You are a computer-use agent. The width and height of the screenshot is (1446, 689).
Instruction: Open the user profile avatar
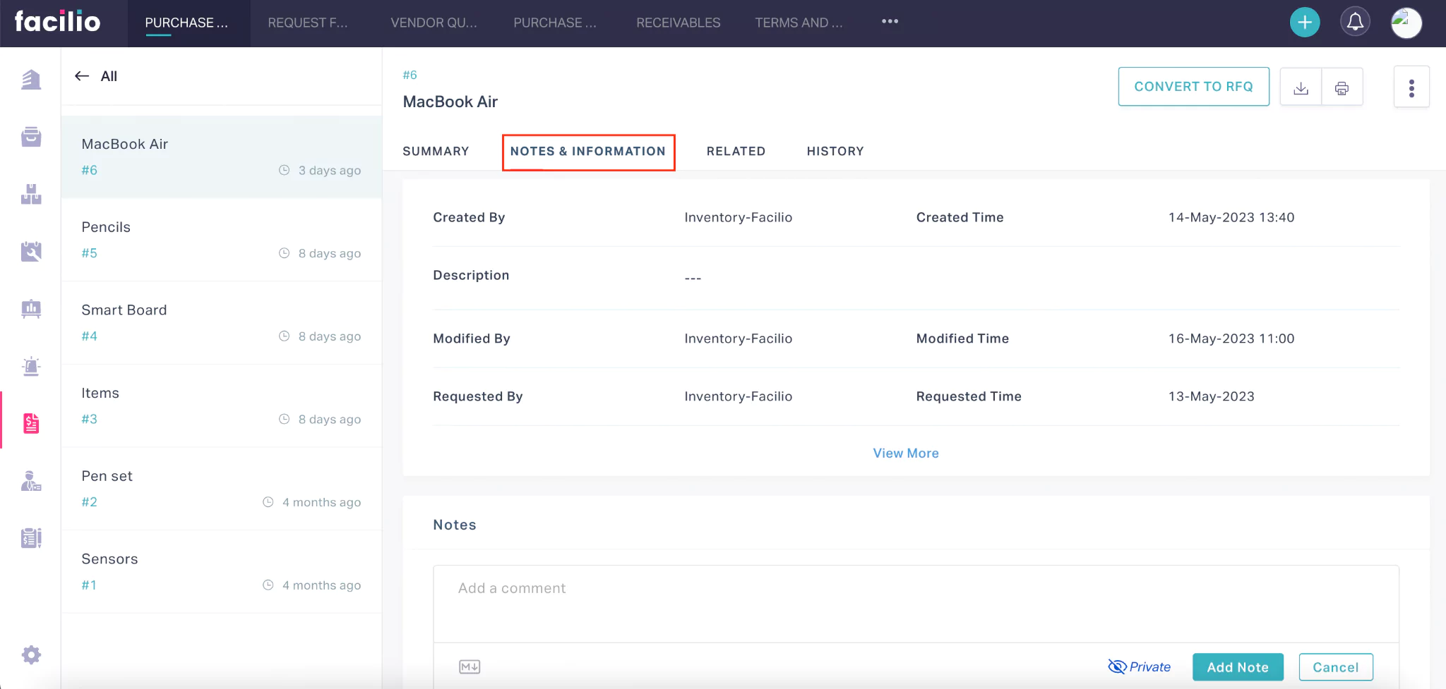[1406, 23]
